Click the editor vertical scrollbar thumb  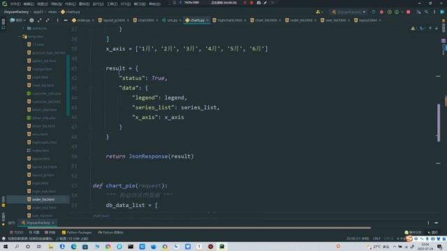pos(439,123)
